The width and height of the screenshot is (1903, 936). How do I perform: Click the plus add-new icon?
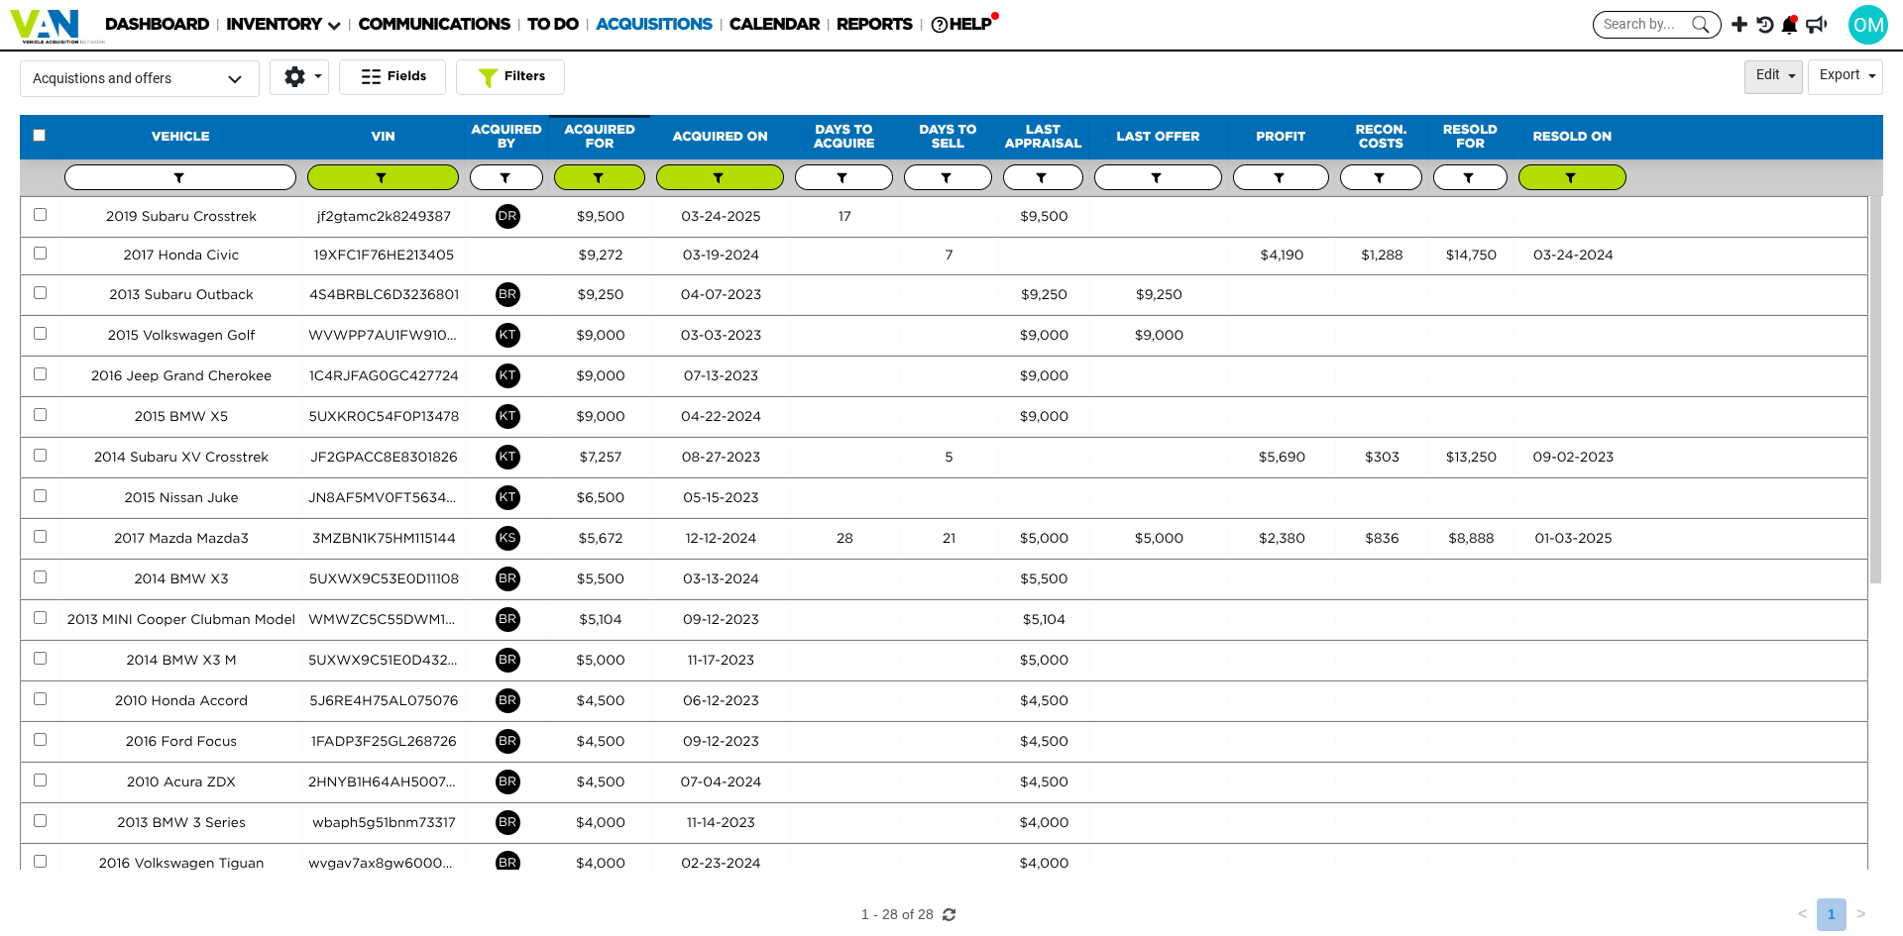1739,25
